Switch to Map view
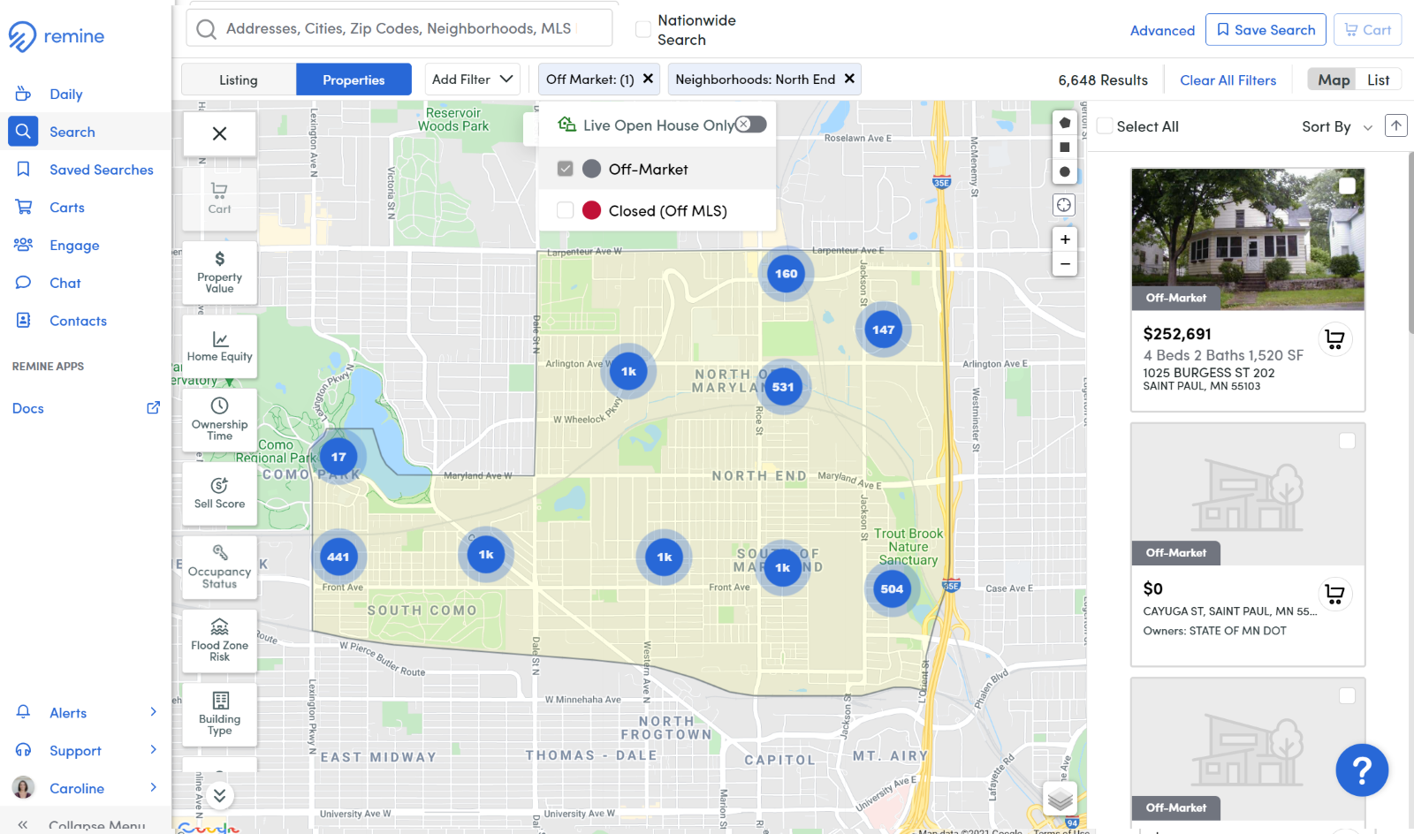The width and height of the screenshot is (1414, 834). (x=1334, y=80)
